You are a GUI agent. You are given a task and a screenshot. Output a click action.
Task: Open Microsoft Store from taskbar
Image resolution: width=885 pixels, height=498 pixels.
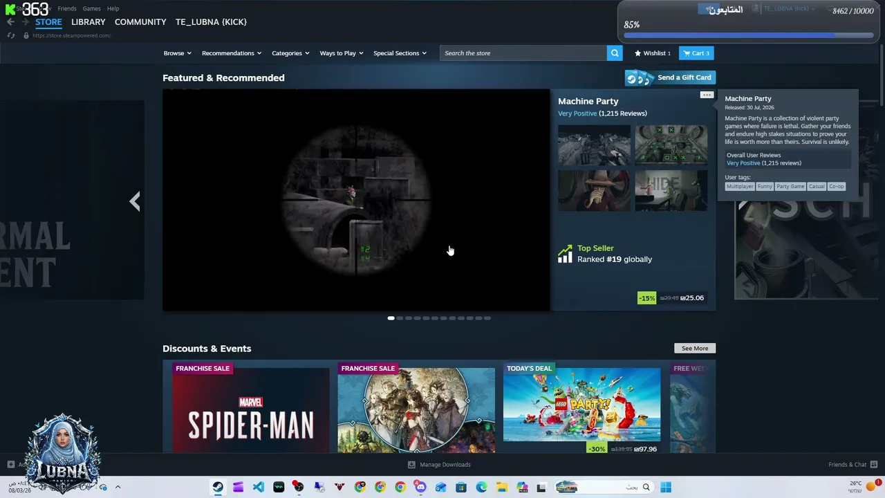(x=461, y=487)
